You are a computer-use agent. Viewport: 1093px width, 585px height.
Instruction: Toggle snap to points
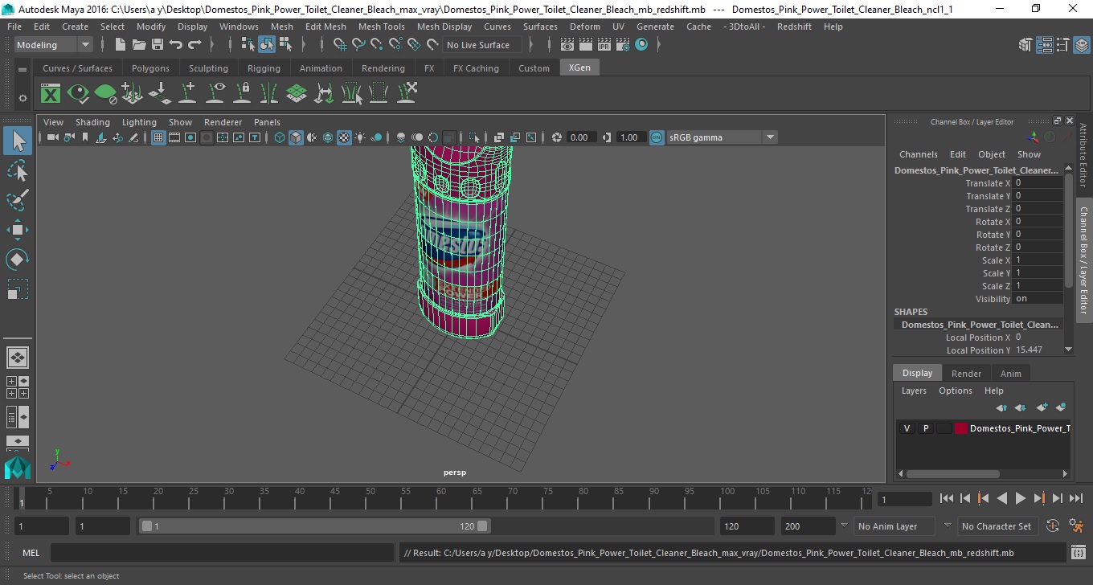point(377,45)
